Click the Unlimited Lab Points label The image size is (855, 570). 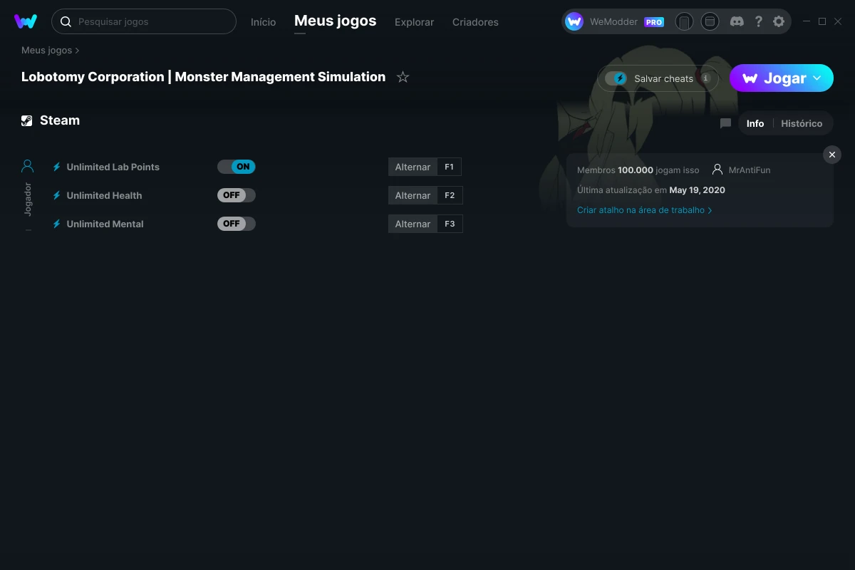coord(113,167)
